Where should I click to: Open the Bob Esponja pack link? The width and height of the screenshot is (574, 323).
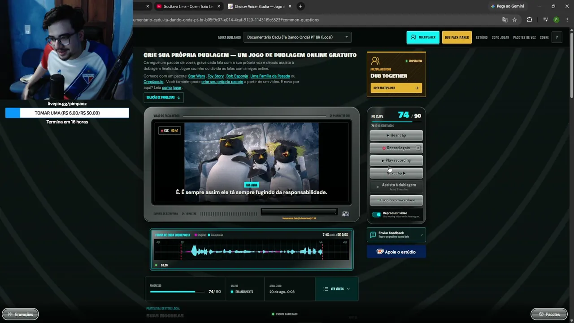(x=237, y=76)
